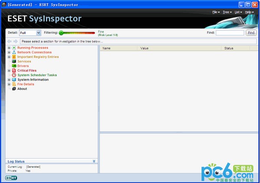Click the '[Generated]' current log value
This screenshot has height=183, width=260.
[x=33, y=167]
